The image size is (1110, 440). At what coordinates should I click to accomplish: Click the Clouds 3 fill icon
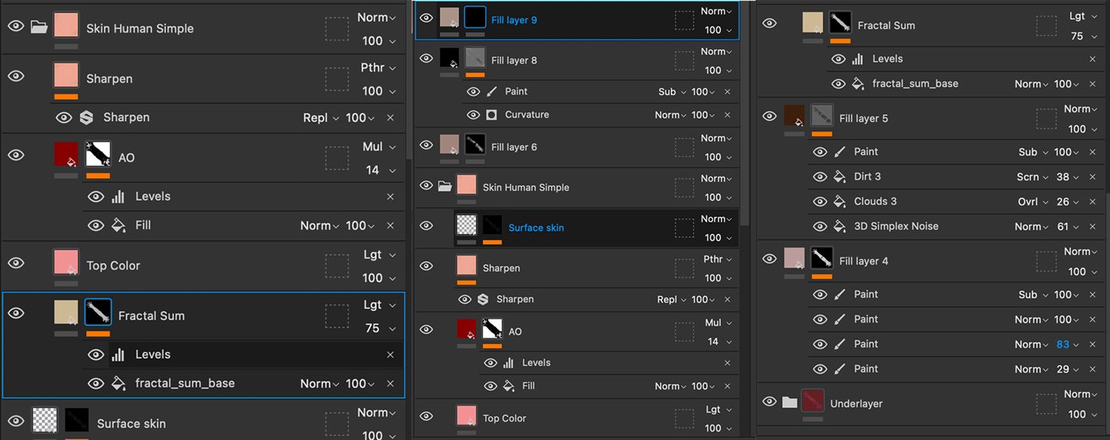(840, 201)
